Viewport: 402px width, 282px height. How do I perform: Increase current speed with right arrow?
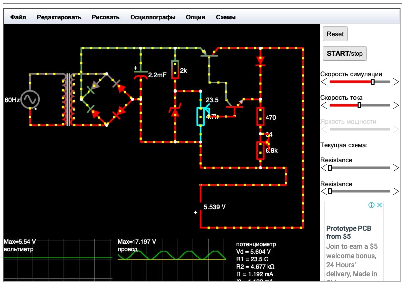[396, 105]
